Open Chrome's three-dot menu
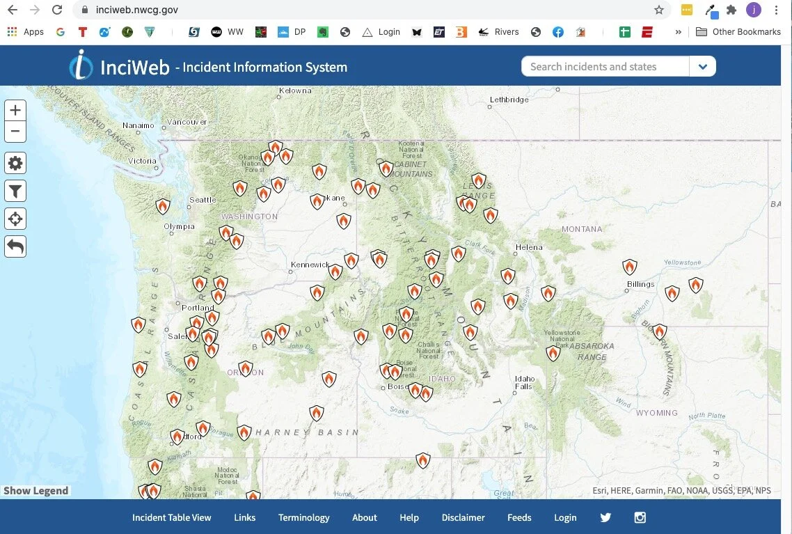Viewport: 792px width, 534px height. click(777, 10)
